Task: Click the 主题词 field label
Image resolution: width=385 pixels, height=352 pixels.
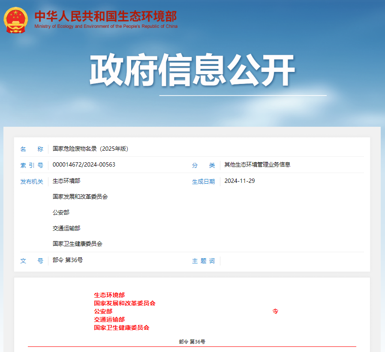Action: (x=203, y=261)
